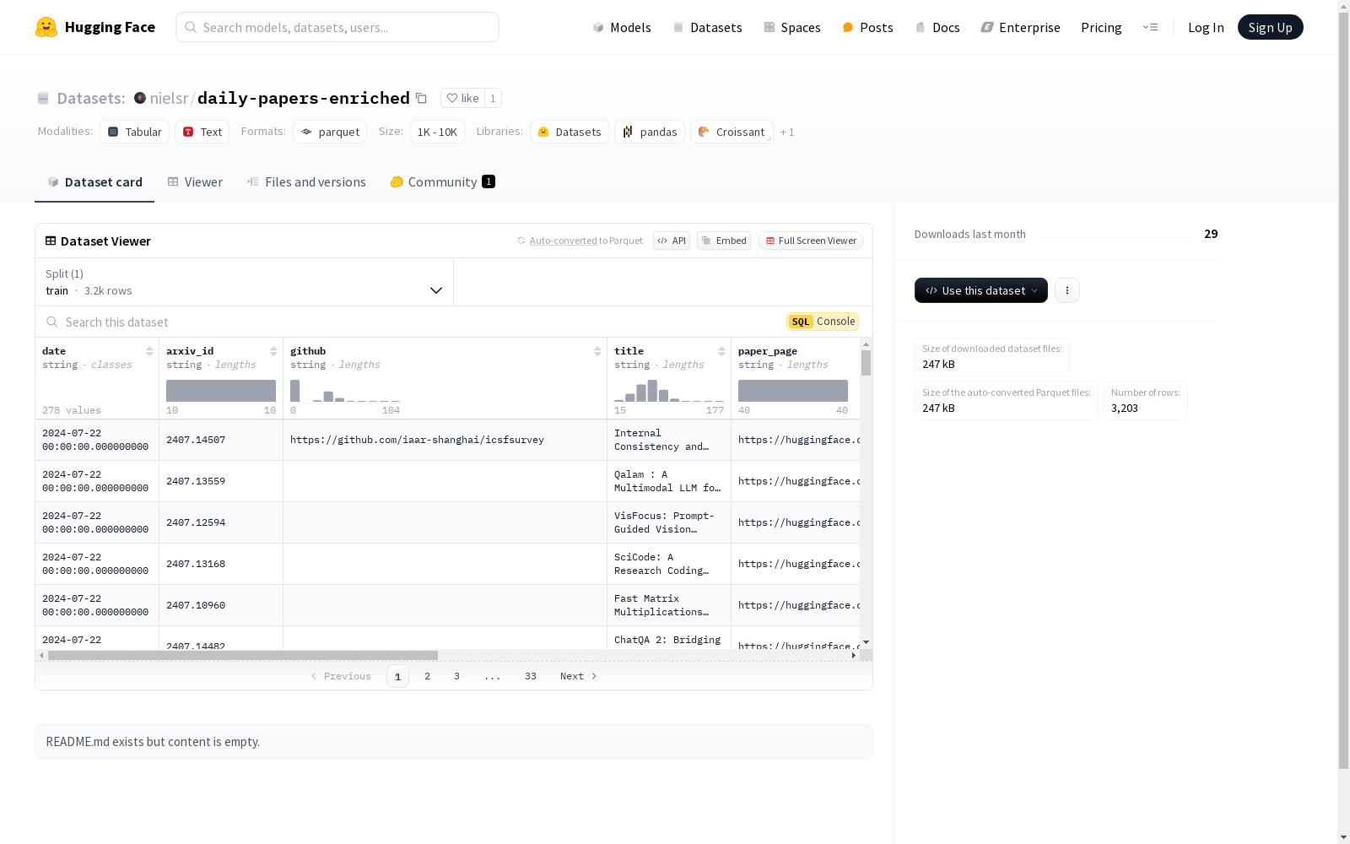Select the 'SciCode: A Research Coding' title cell
1350x844 pixels.
point(669,564)
